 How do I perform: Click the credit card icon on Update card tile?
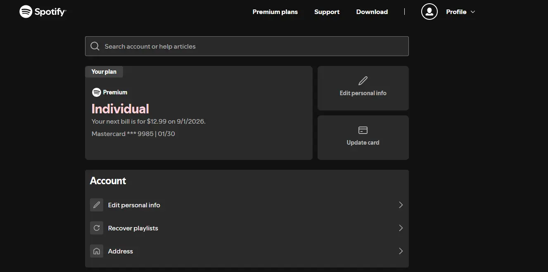tap(363, 130)
